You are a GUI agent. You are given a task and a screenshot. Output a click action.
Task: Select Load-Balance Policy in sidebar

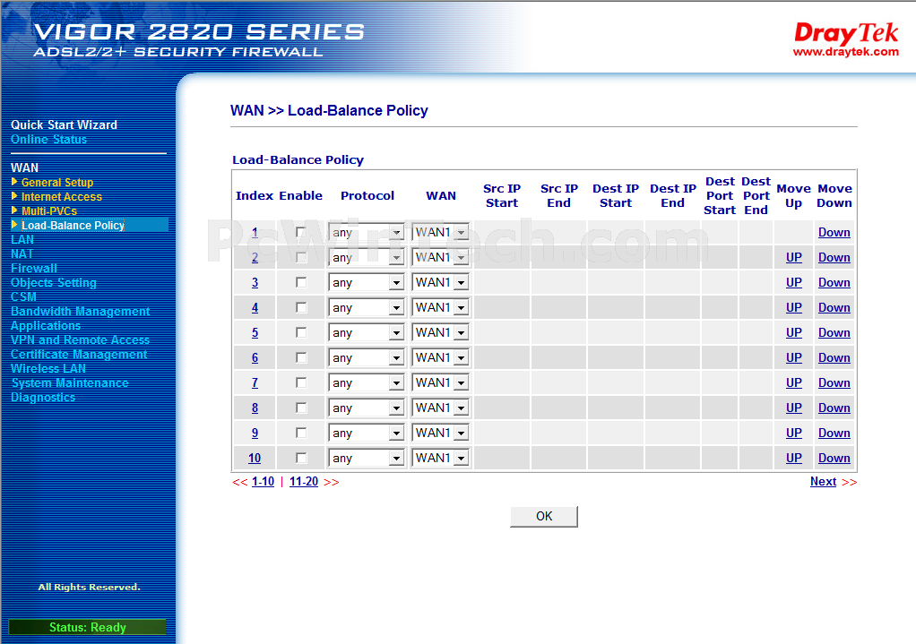[x=73, y=226]
